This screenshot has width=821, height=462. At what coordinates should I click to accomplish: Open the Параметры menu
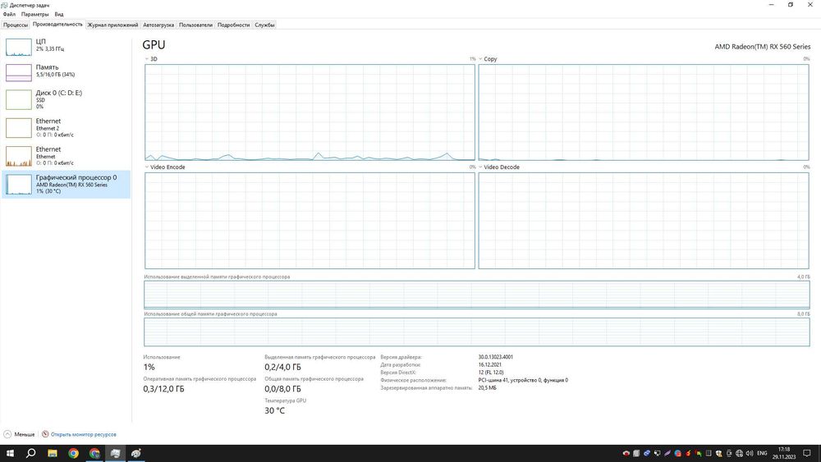click(x=34, y=14)
